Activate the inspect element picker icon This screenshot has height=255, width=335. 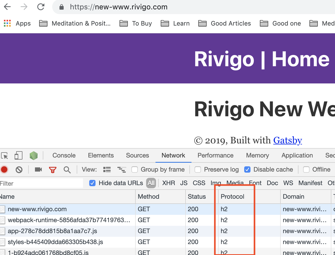click(x=5, y=156)
